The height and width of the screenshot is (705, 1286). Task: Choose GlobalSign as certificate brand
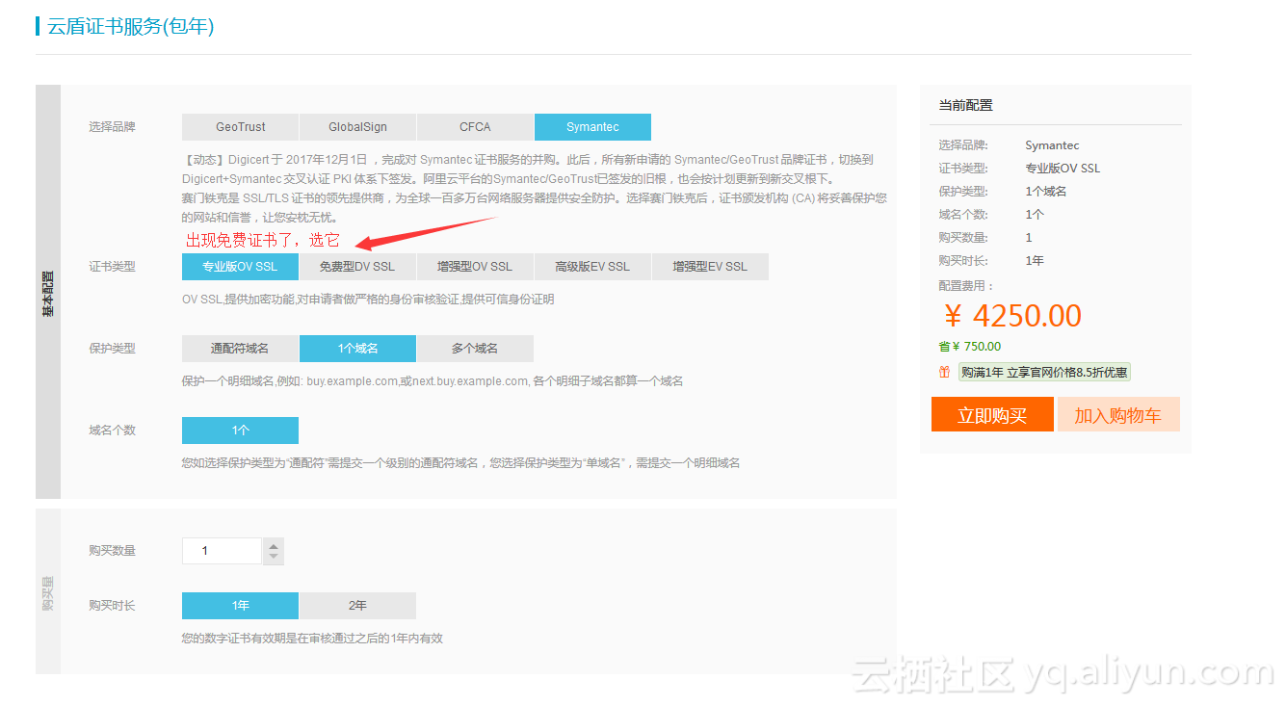(357, 127)
